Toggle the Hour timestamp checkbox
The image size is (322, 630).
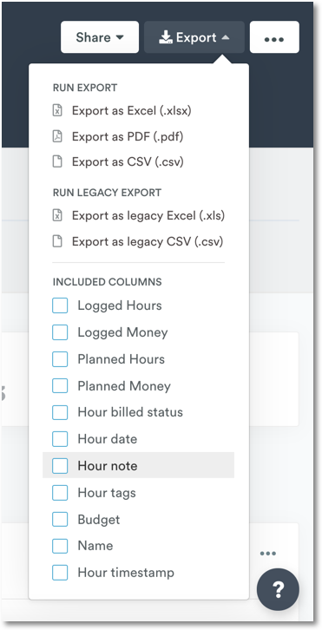coord(60,573)
